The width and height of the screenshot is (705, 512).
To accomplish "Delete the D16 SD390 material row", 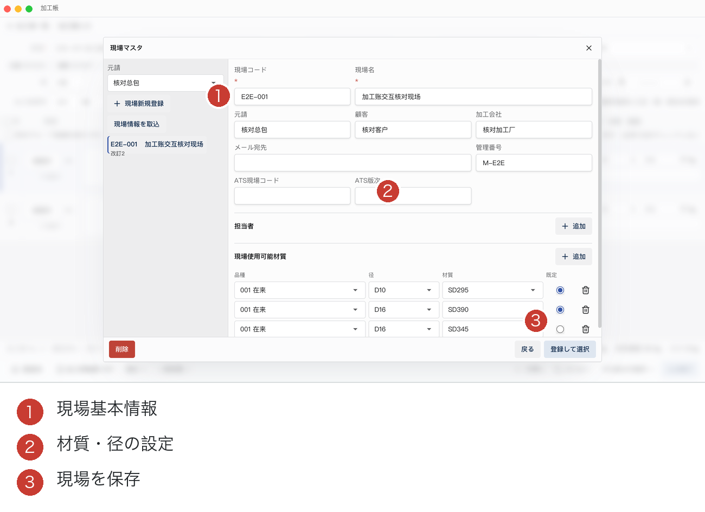I will pos(586,310).
